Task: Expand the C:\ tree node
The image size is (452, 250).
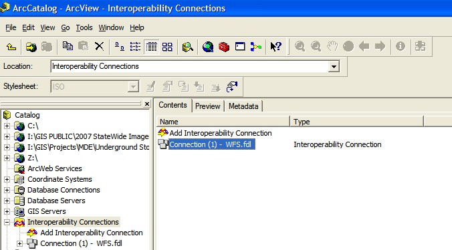Action: [x=7, y=126]
